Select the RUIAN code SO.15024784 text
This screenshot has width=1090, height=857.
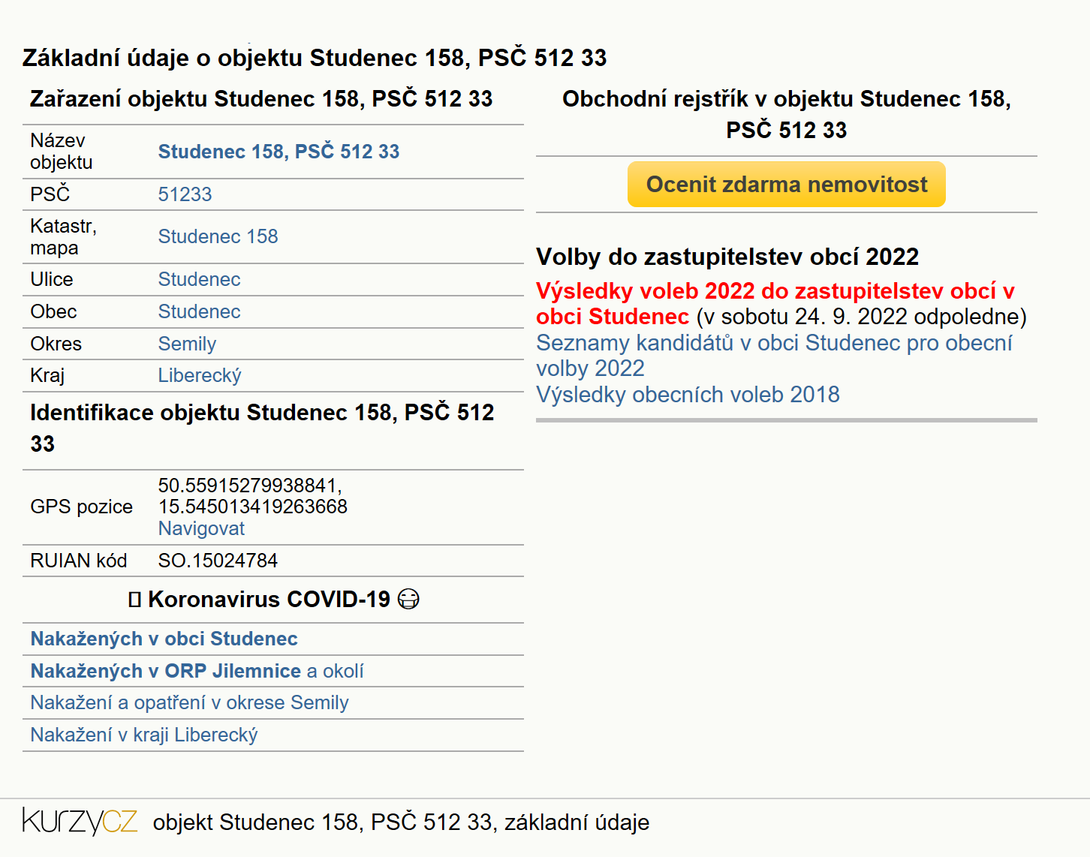(218, 561)
